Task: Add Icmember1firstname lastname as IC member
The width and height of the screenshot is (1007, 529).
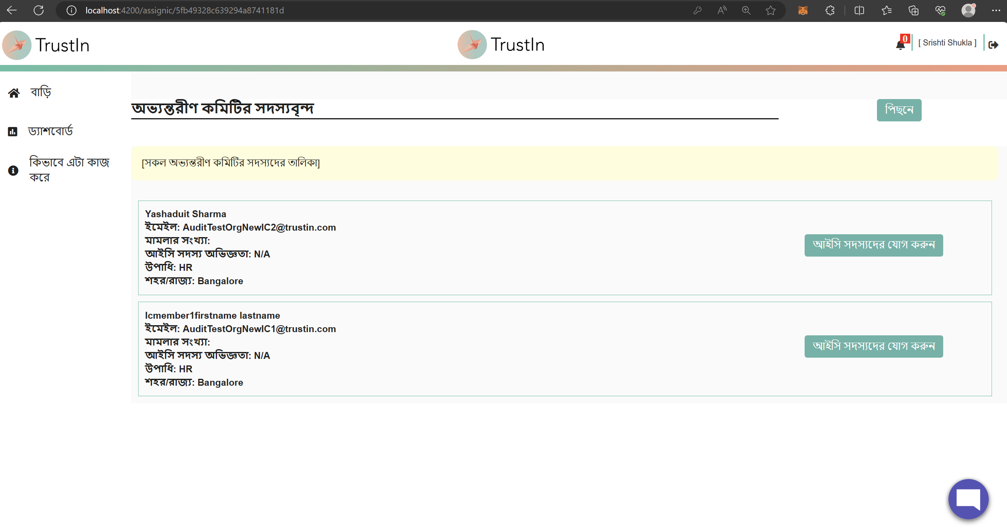Action: (x=873, y=346)
